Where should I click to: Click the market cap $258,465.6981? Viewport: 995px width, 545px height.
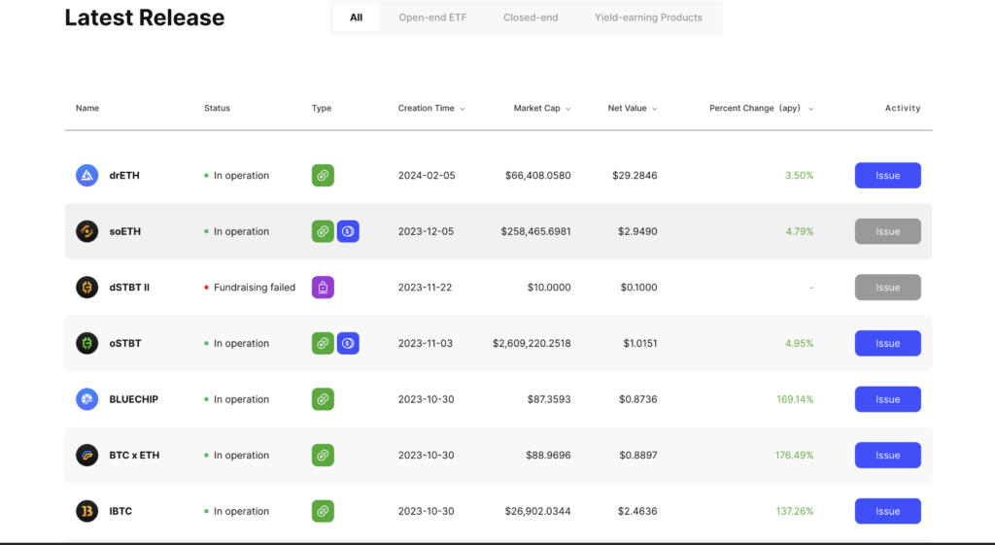(x=535, y=231)
